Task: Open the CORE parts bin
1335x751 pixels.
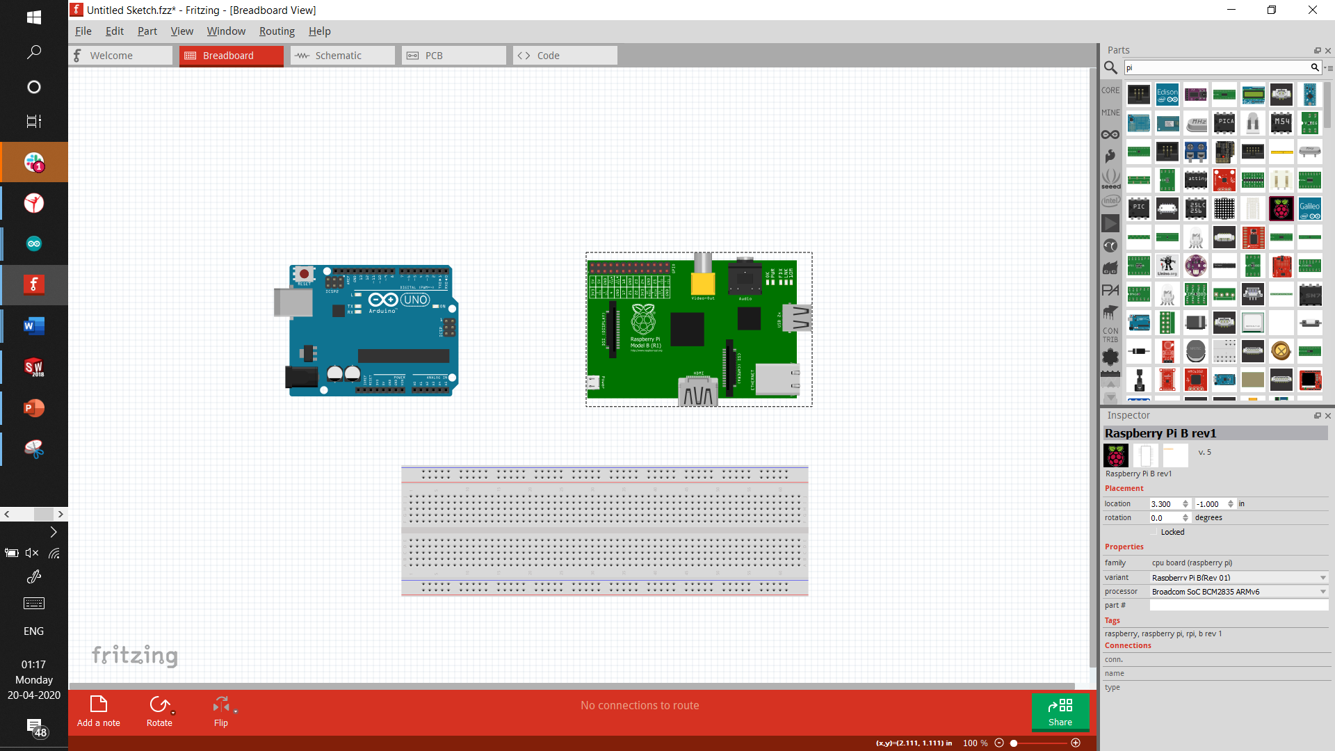Action: tap(1110, 90)
